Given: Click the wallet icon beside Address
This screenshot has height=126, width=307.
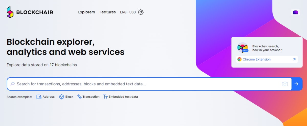Looking at the screenshot, I should 39,97.
